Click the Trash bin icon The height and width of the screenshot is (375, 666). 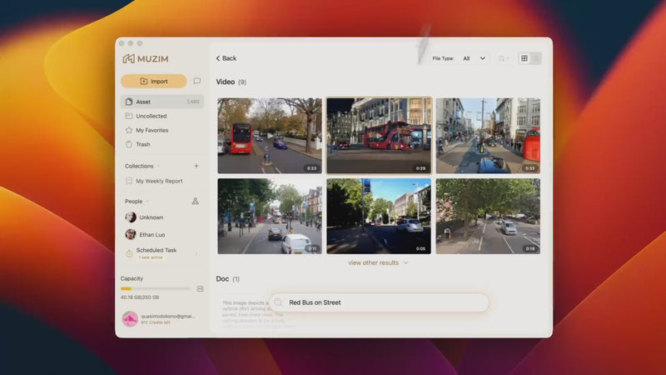(129, 144)
